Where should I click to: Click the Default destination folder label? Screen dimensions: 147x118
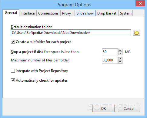[32, 27]
